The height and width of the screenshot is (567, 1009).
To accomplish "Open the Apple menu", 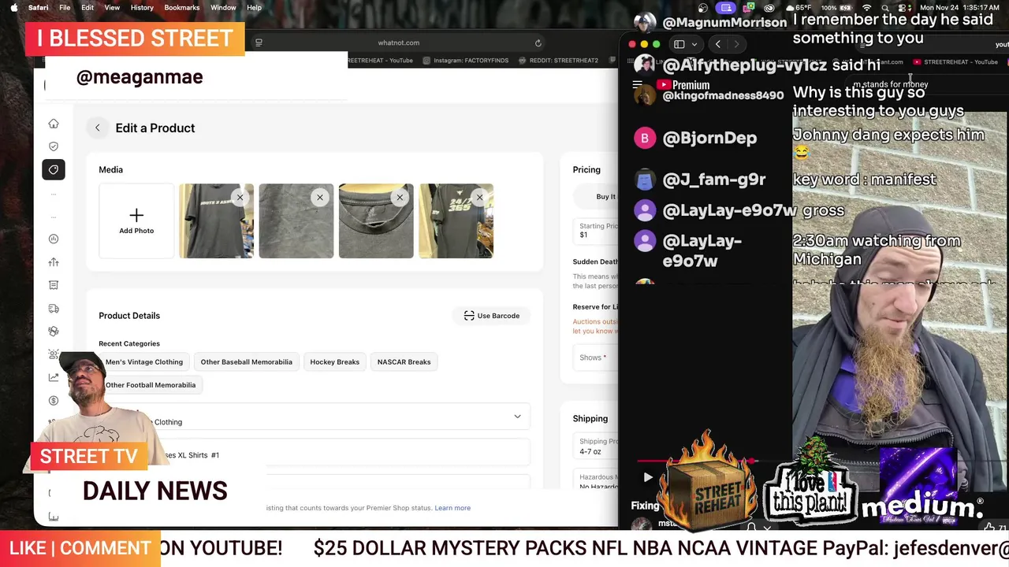I will 13,7.
